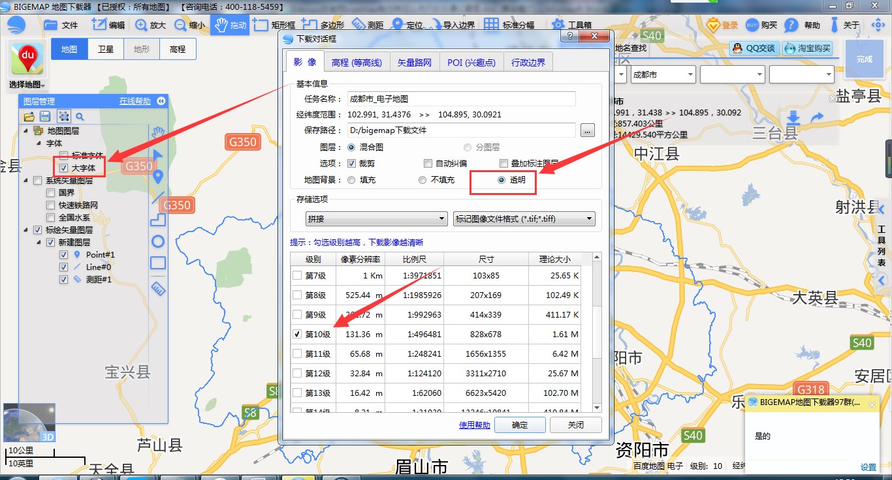Image resolution: width=892 pixels, height=480 pixels.
Task: Click the 任务名称 text field
Action: pos(461,99)
